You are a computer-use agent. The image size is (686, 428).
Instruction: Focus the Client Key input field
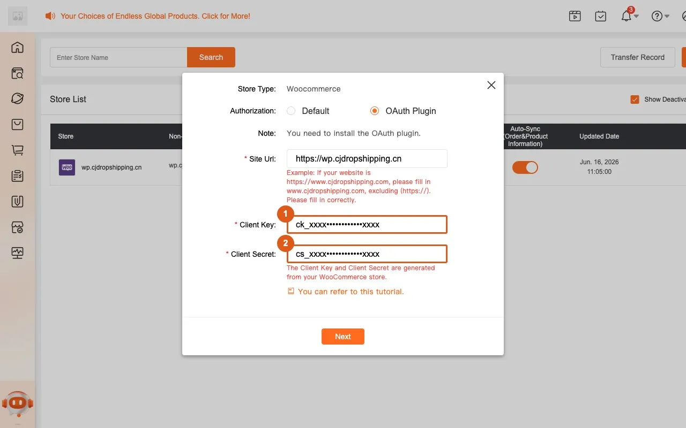coord(367,225)
